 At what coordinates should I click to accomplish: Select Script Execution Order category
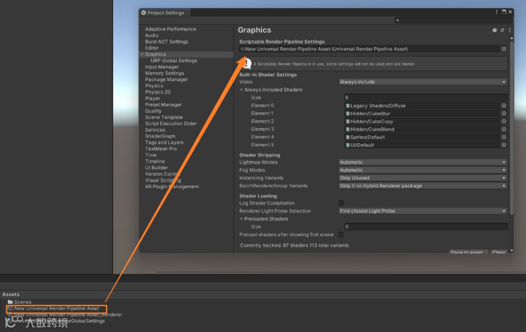(171, 123)
